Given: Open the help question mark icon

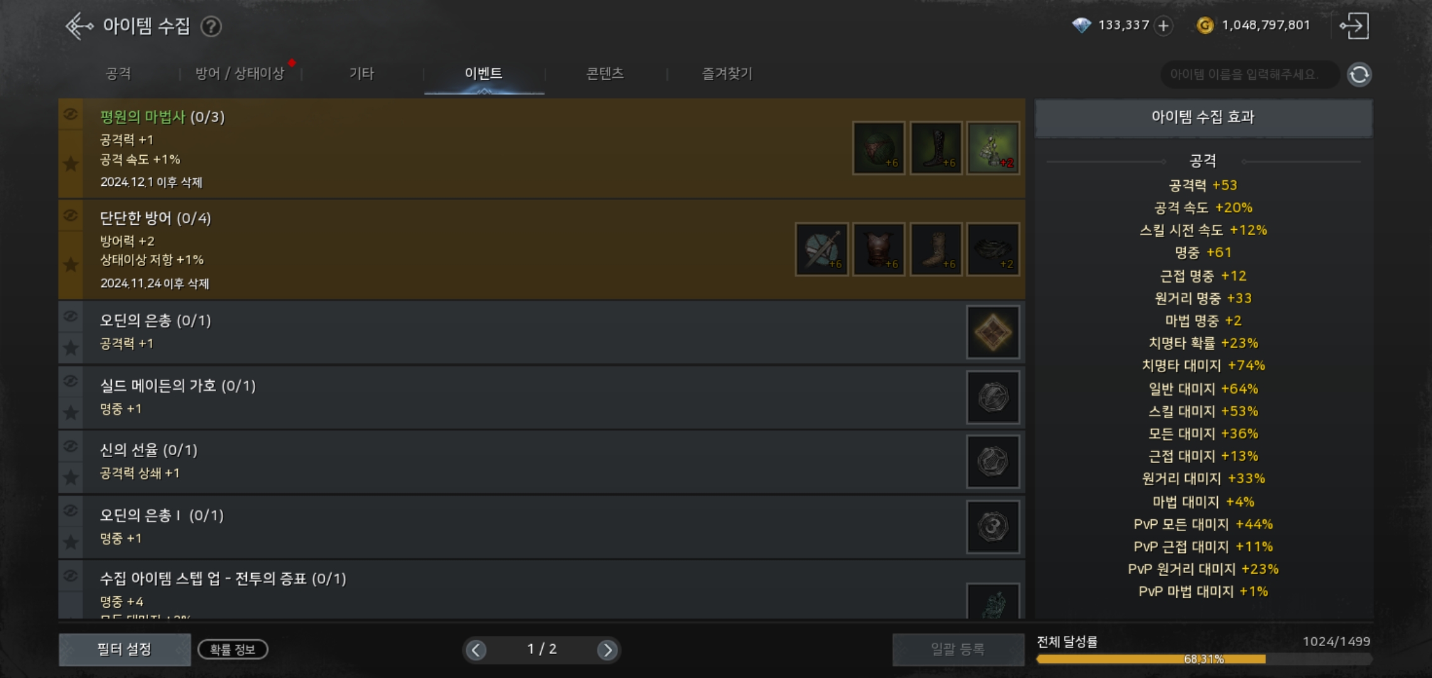Looking at the screenshot, I should coord(211,26).
